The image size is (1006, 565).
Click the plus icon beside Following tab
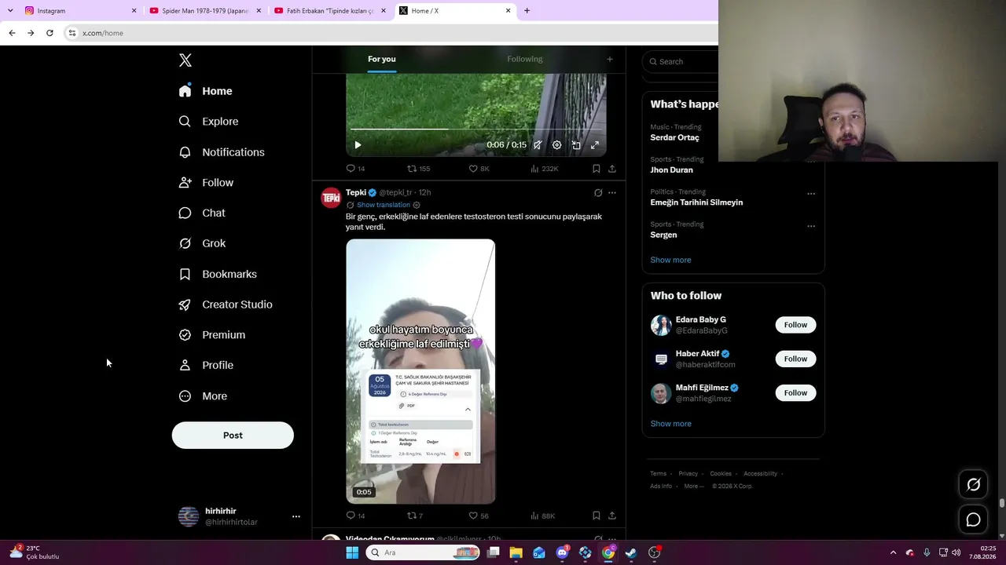pos(609,59)
